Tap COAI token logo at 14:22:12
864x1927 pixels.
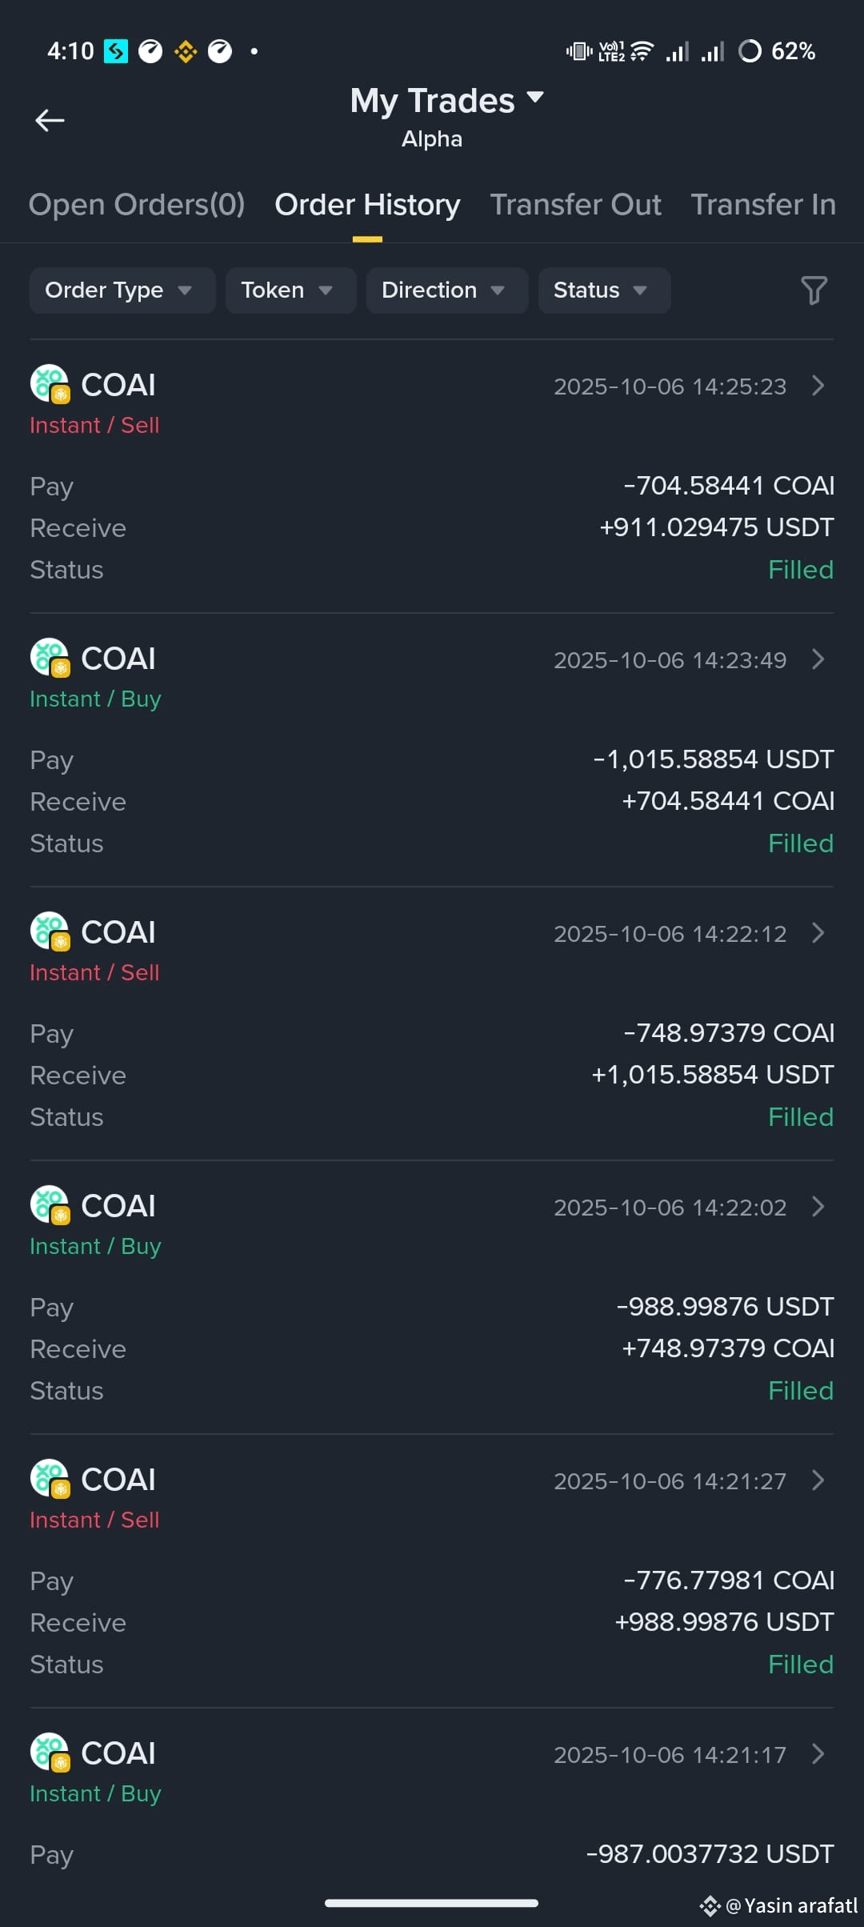click(50, 931)
